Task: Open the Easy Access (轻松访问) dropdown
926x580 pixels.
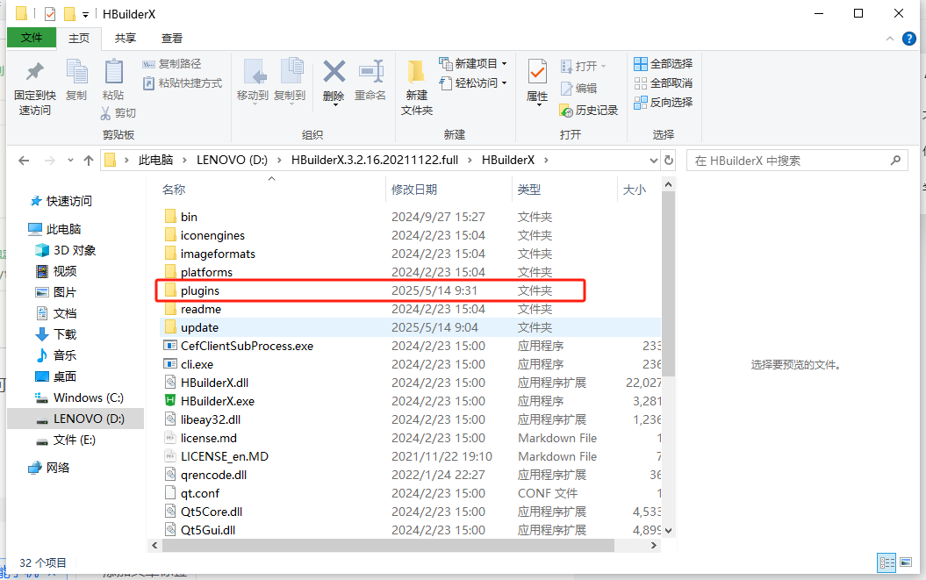Action: [473, 83]
